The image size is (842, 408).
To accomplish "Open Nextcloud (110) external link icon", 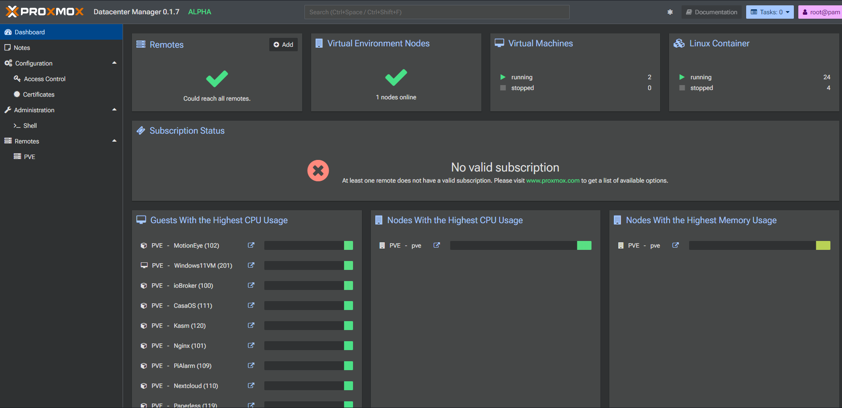I will point(251,386).
